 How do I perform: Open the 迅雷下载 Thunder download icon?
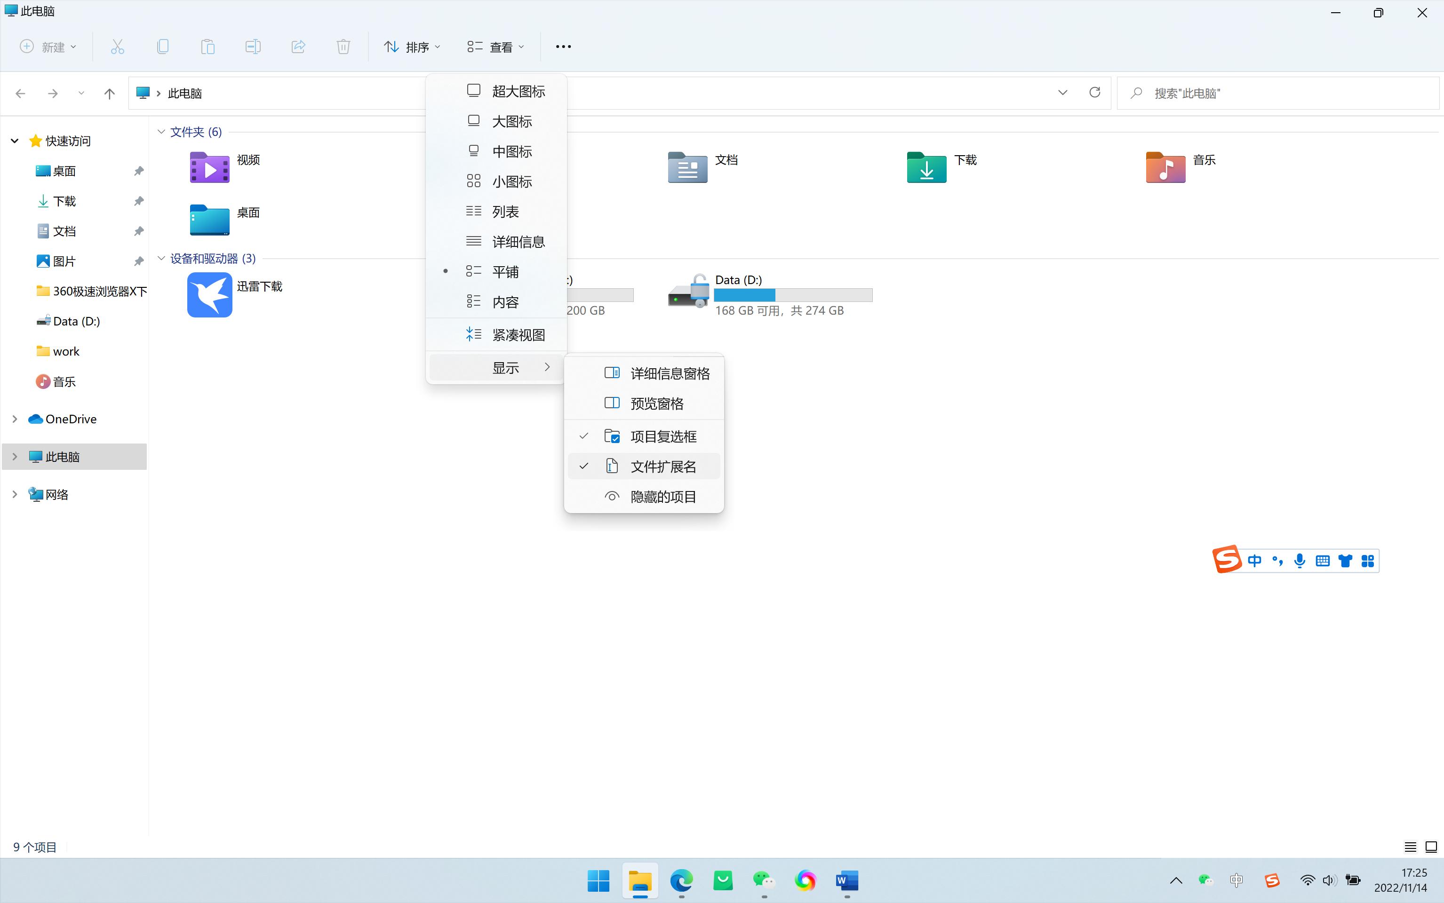210,294
